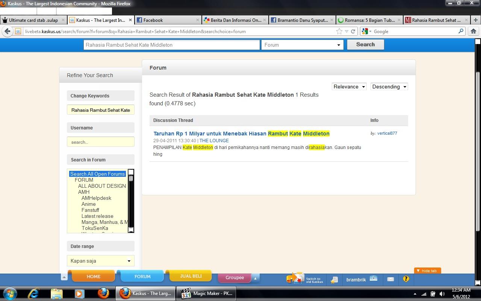481x301 pixels.
Task: Open THE LOUNGE forum link
Action: coord(214,141)
